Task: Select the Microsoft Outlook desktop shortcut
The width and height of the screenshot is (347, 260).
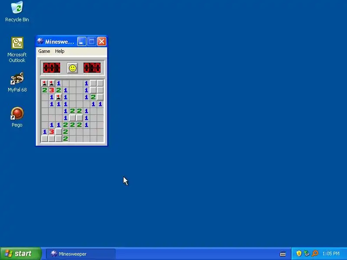Action: 17,50
